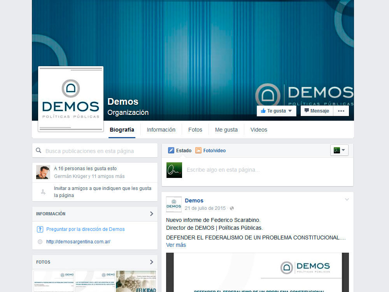The image size is (389, 292).
Task: Open the demosargentina.com.ar link
Action: coord(78,242)
